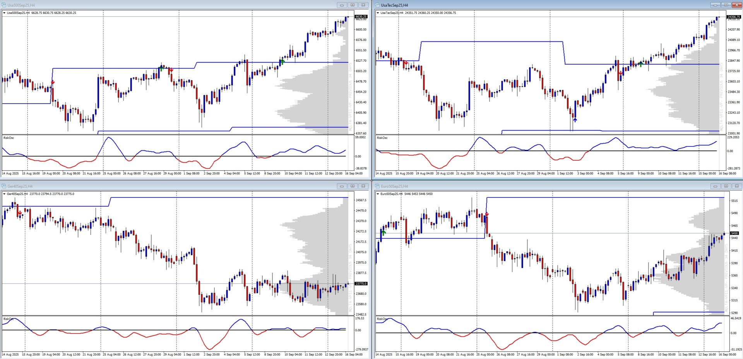The height and width of the screenshot is (359, 743).
Task: Expand the Usa500Sep25,H4 symbol dropdown triangle
Action: pos(4,13)
